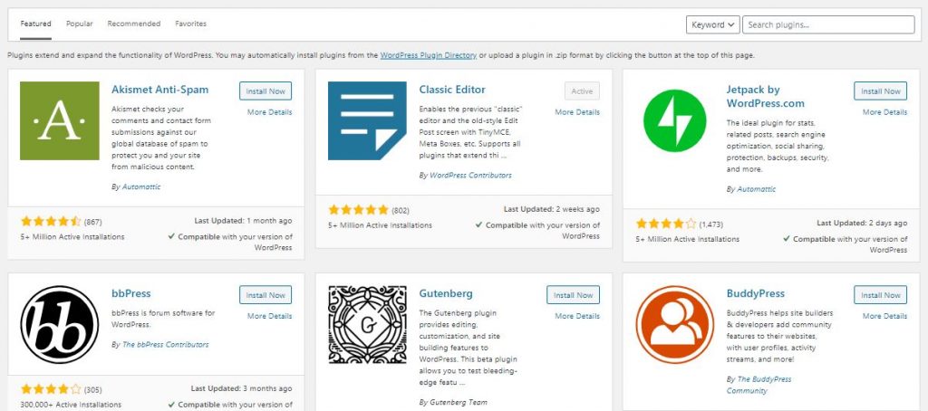This screenshot has width=928, height=411.
Task: Open The bbPress Contributors author link
Action: [x=165, y=345]
